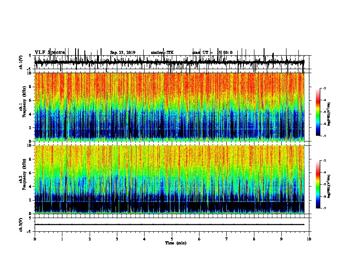Click the time axis tick label "9"

(x=281, y=239)
